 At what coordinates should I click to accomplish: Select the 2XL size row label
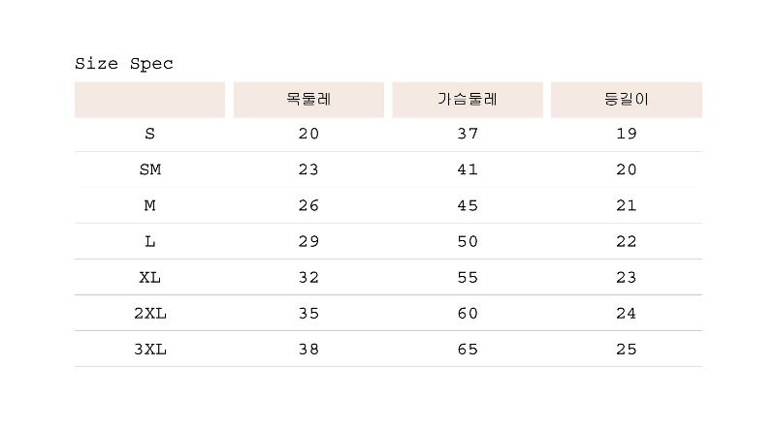149,313
